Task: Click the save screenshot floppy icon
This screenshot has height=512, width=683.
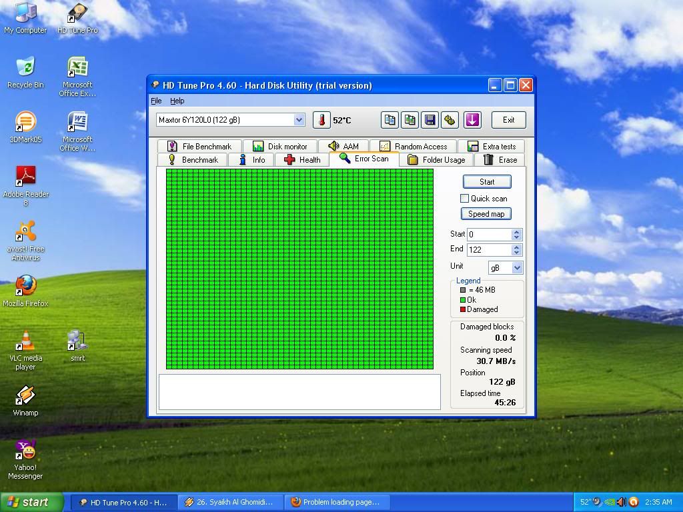Action: coord(430,120)
